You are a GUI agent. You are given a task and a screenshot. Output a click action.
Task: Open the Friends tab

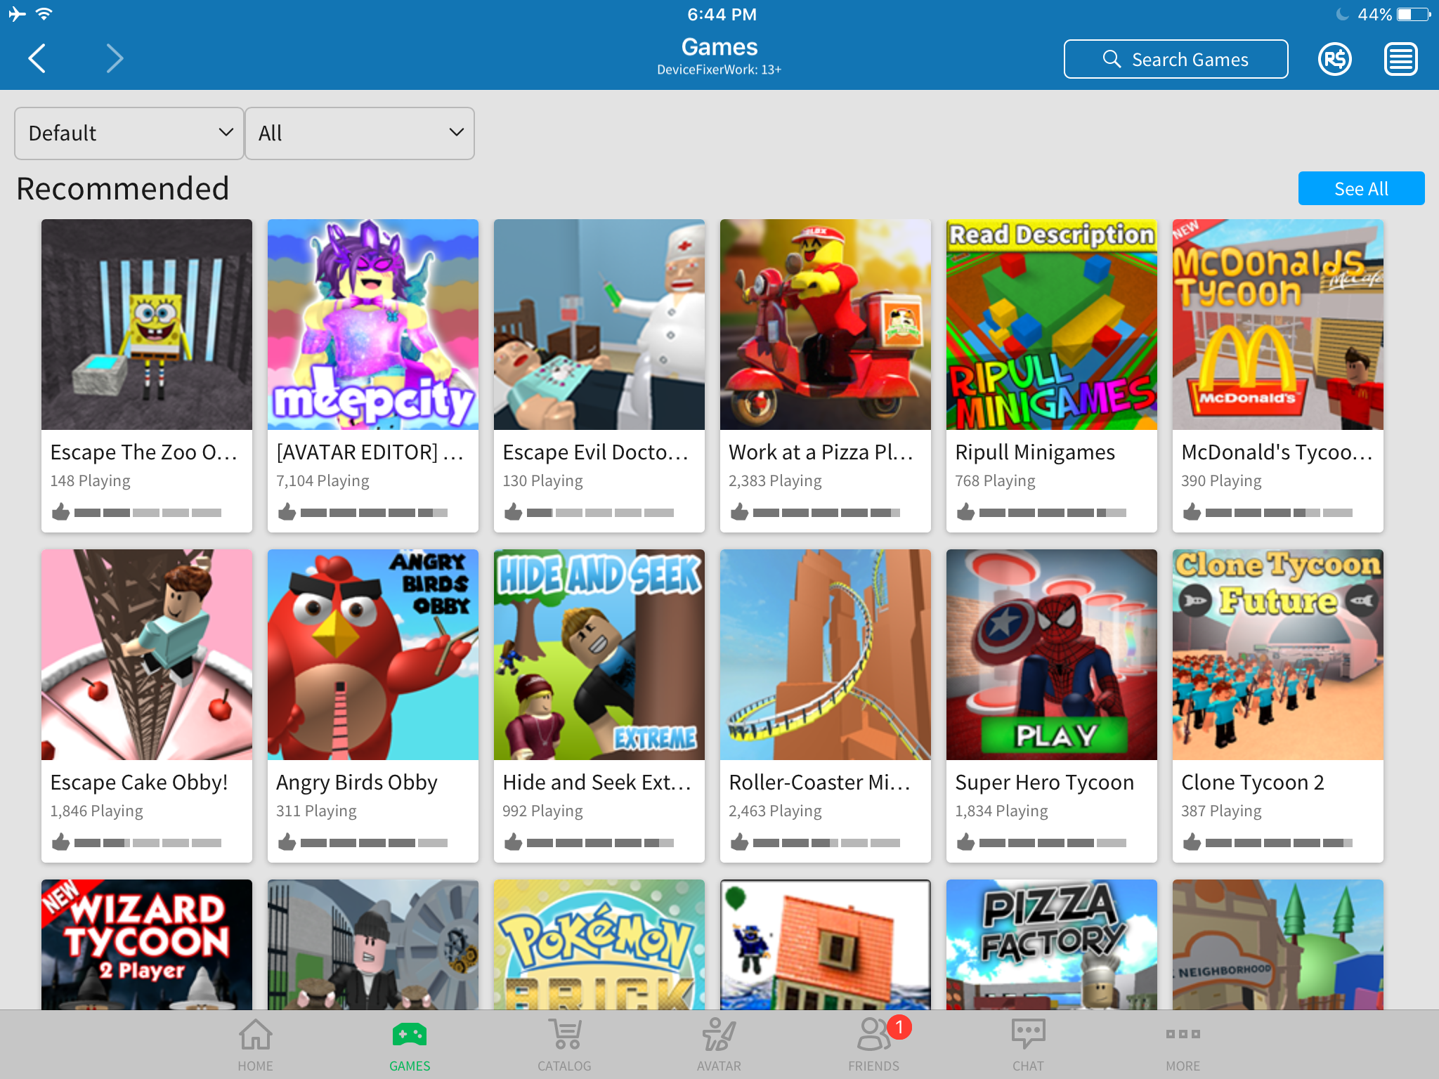point(873,1045)
